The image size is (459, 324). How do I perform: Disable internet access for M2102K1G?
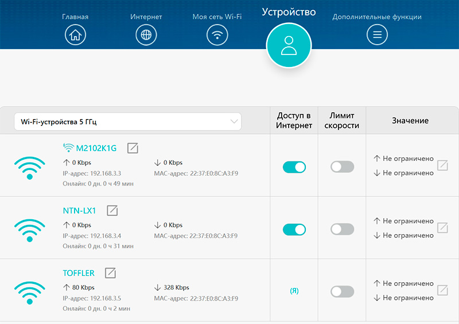click(x=294, y=167)
